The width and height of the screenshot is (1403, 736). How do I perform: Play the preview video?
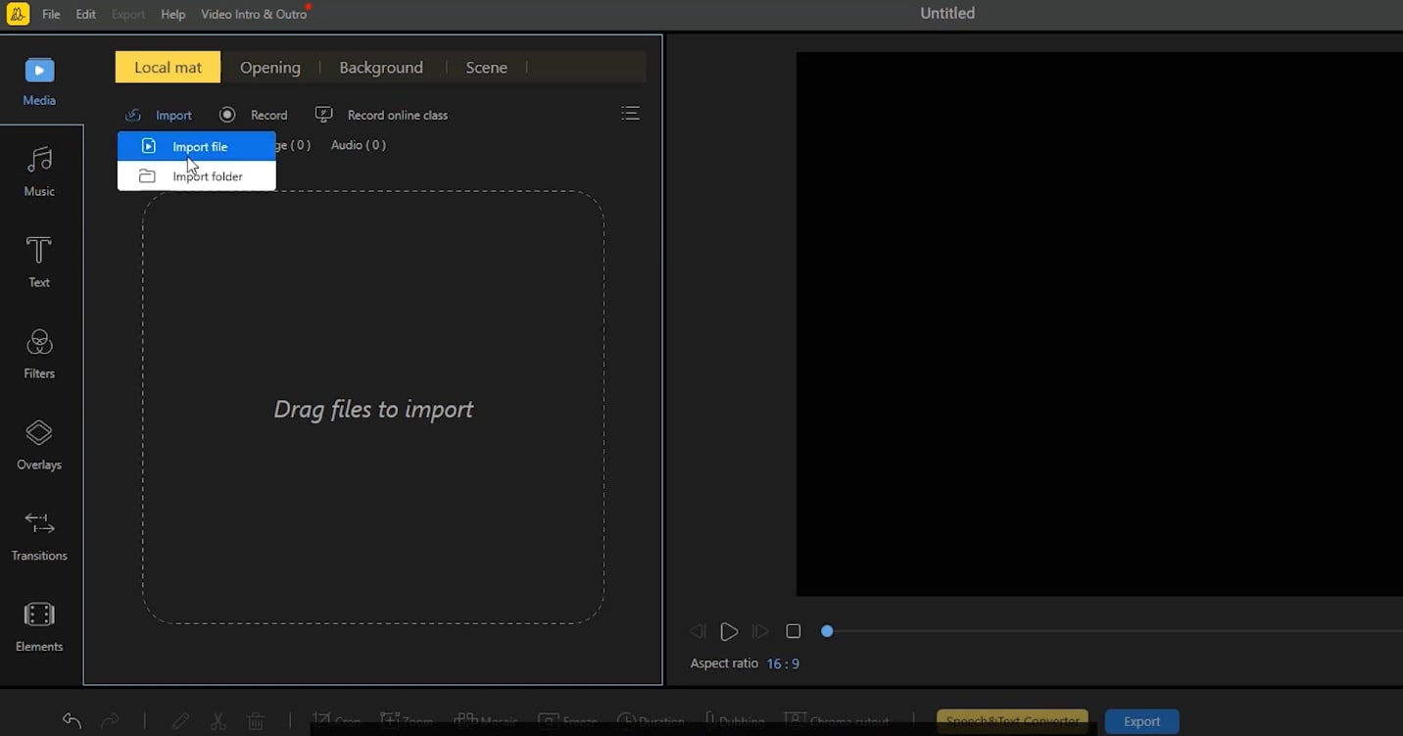(x=729, y=632)
